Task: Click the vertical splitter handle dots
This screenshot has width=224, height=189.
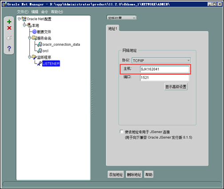Action: coord(92,98)
